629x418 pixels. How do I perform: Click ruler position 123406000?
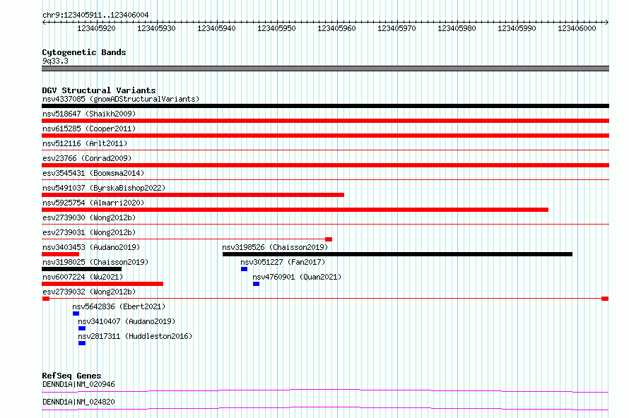(x=577, y=28)
